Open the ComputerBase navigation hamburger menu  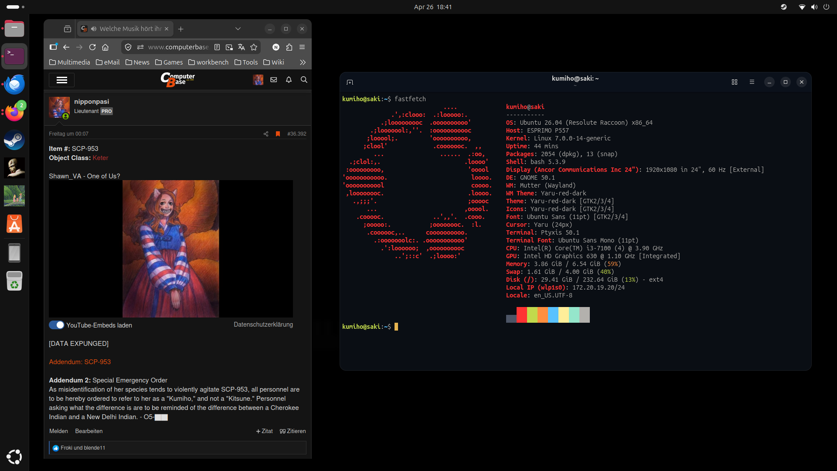click(x=62, y=80)
